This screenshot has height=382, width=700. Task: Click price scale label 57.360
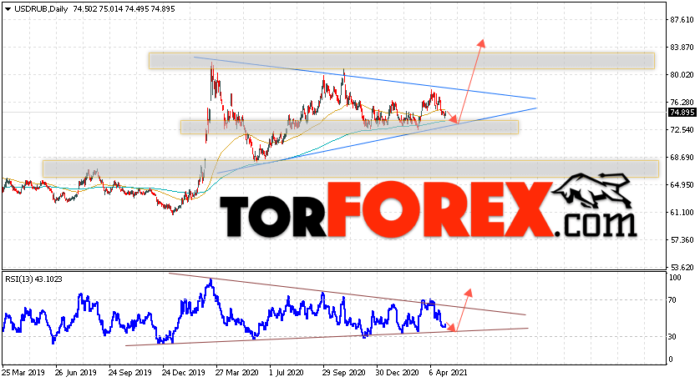(x=682, y=240)
